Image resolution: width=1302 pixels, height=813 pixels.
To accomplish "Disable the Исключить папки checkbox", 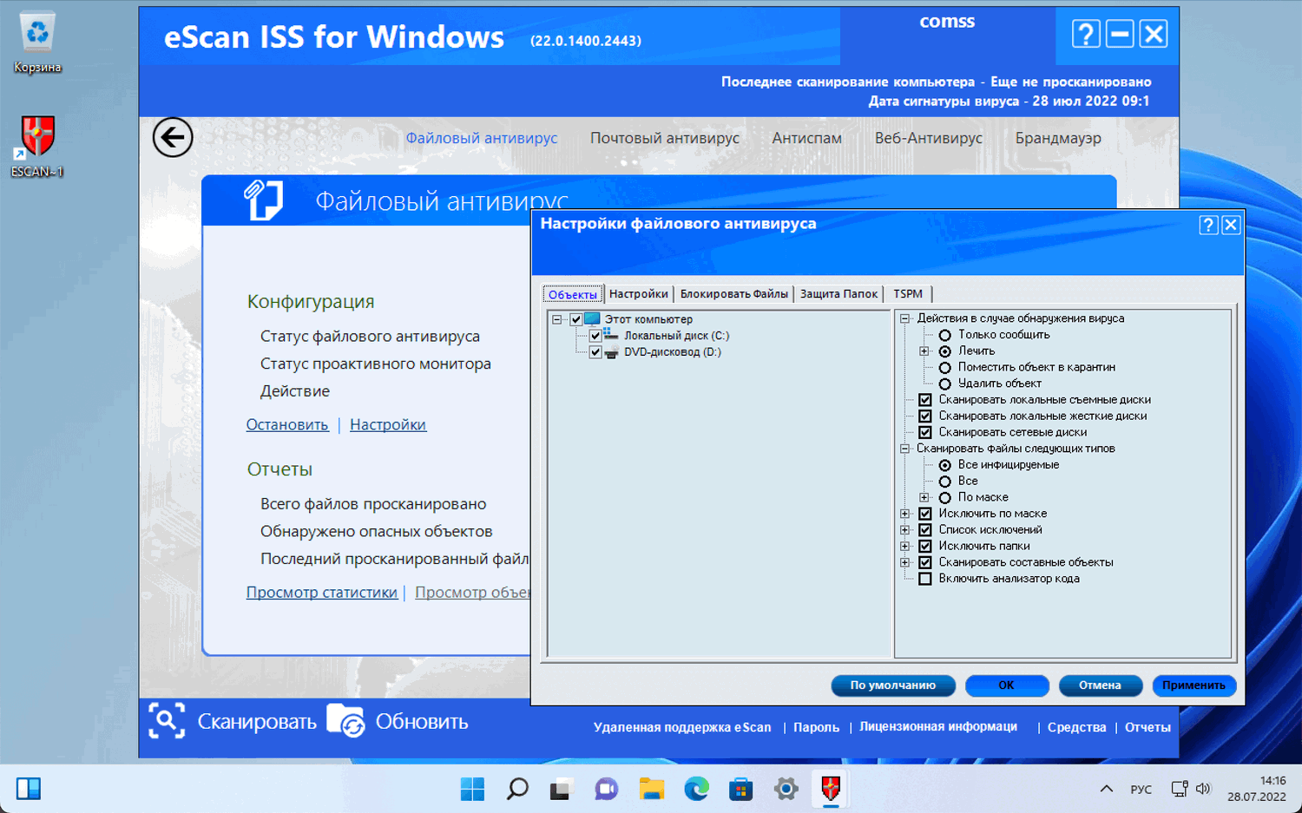I will tap(925, 546).
